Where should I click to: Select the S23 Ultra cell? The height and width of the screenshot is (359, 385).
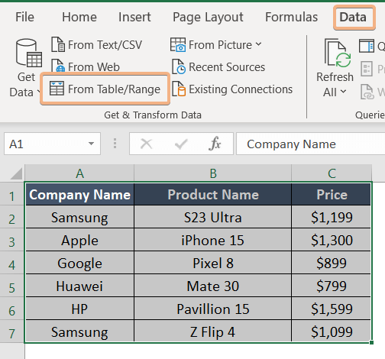213,217
